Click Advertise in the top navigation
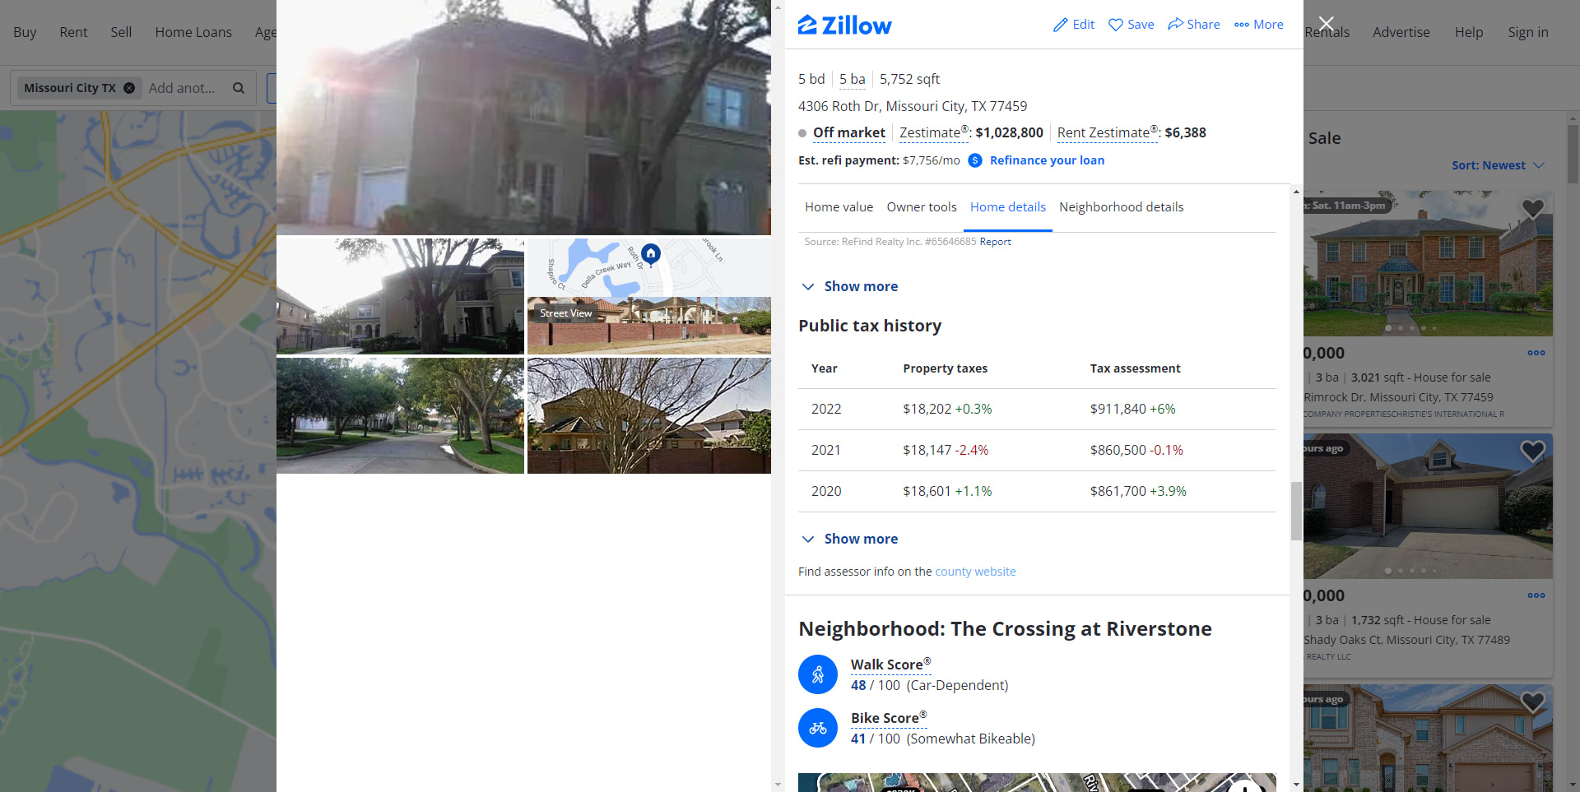 [1401, 32]
